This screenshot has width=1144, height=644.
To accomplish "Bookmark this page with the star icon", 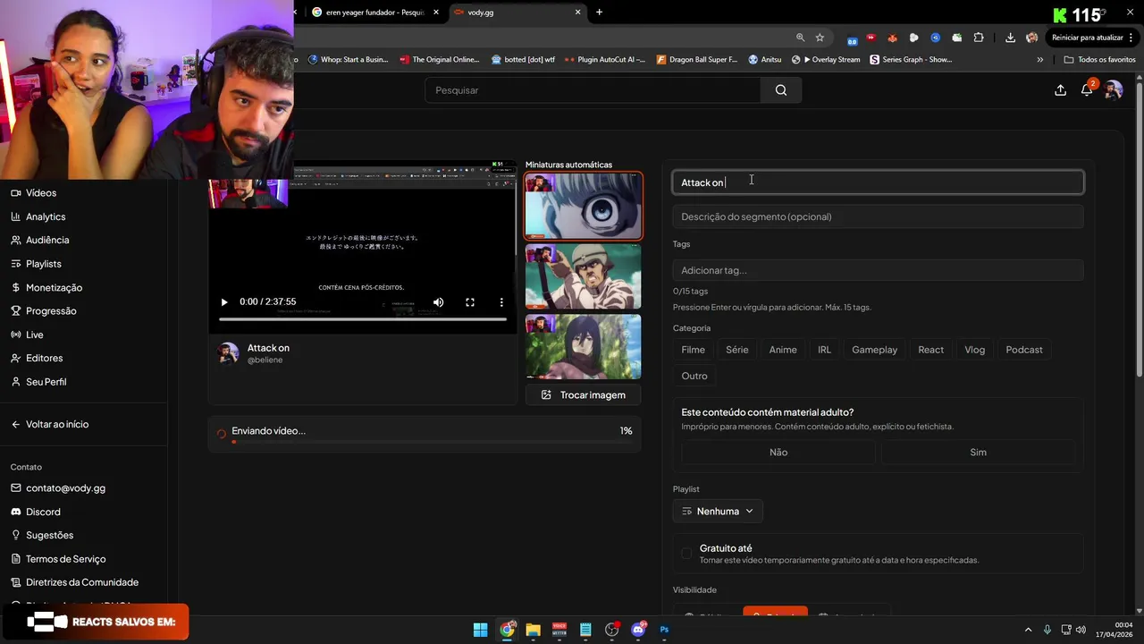I will 820,38.
